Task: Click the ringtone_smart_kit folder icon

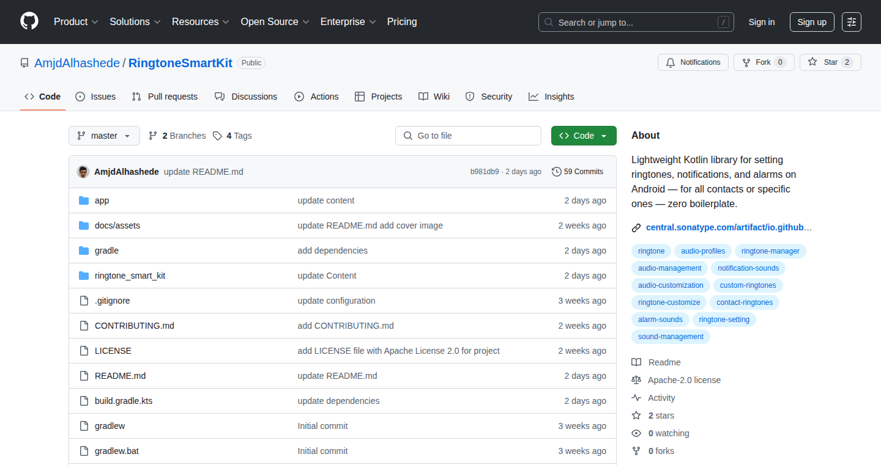Action: point(84,276)
